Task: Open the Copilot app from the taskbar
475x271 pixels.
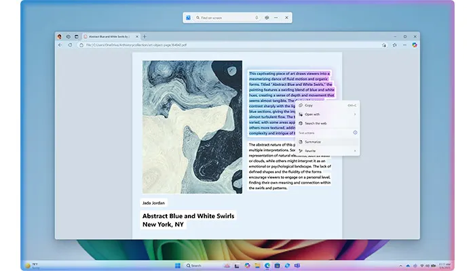Action: coord(248,266)
